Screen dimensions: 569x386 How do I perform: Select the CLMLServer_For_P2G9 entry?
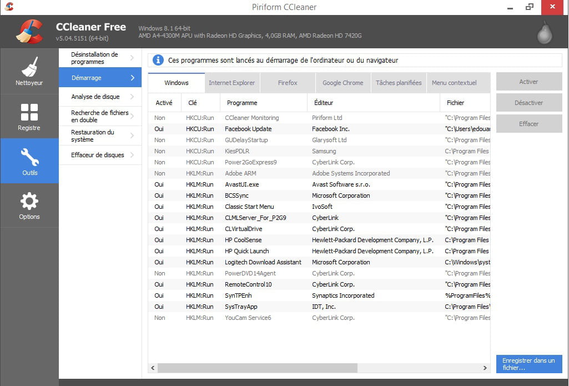click(x=319, y=218)
